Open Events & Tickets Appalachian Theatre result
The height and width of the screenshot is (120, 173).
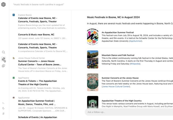(x=38, y=83)
